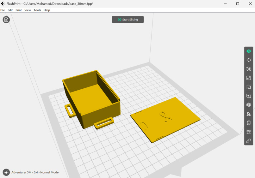
Task: Click the Adventurer 5M - 0.4 - Normal Mode label
Action: coord(35,172)
